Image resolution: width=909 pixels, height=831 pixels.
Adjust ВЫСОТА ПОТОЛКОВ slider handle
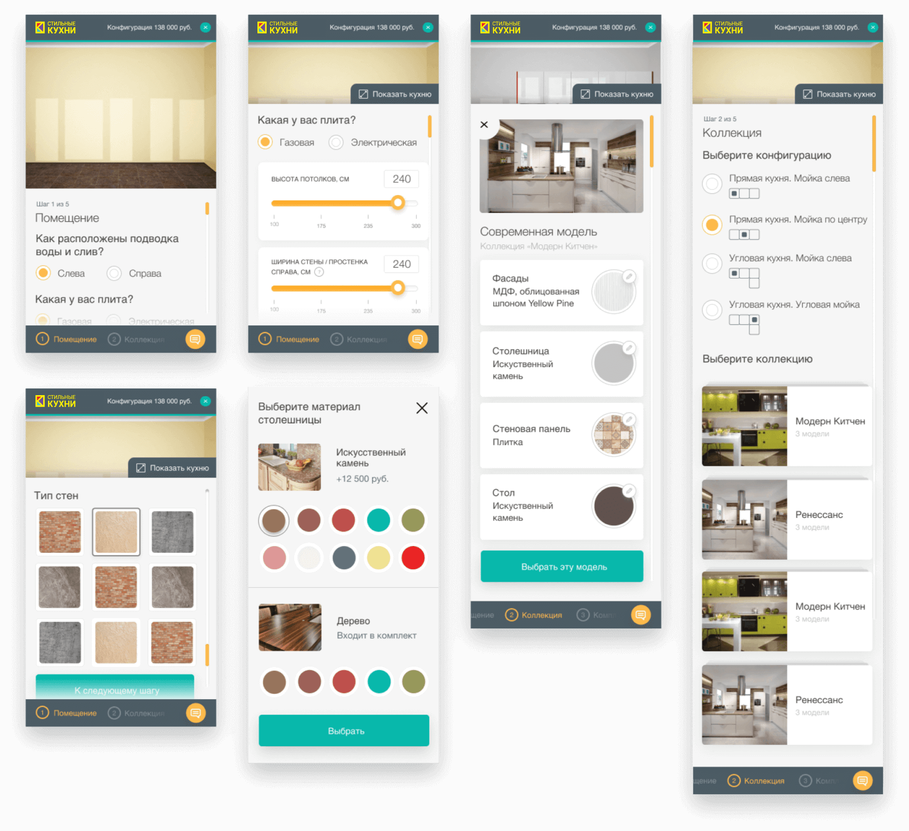398,203
